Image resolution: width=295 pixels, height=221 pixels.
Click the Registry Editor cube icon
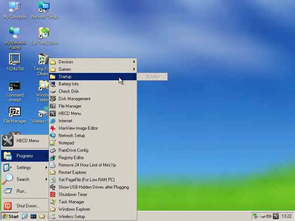tap(53, 158)
